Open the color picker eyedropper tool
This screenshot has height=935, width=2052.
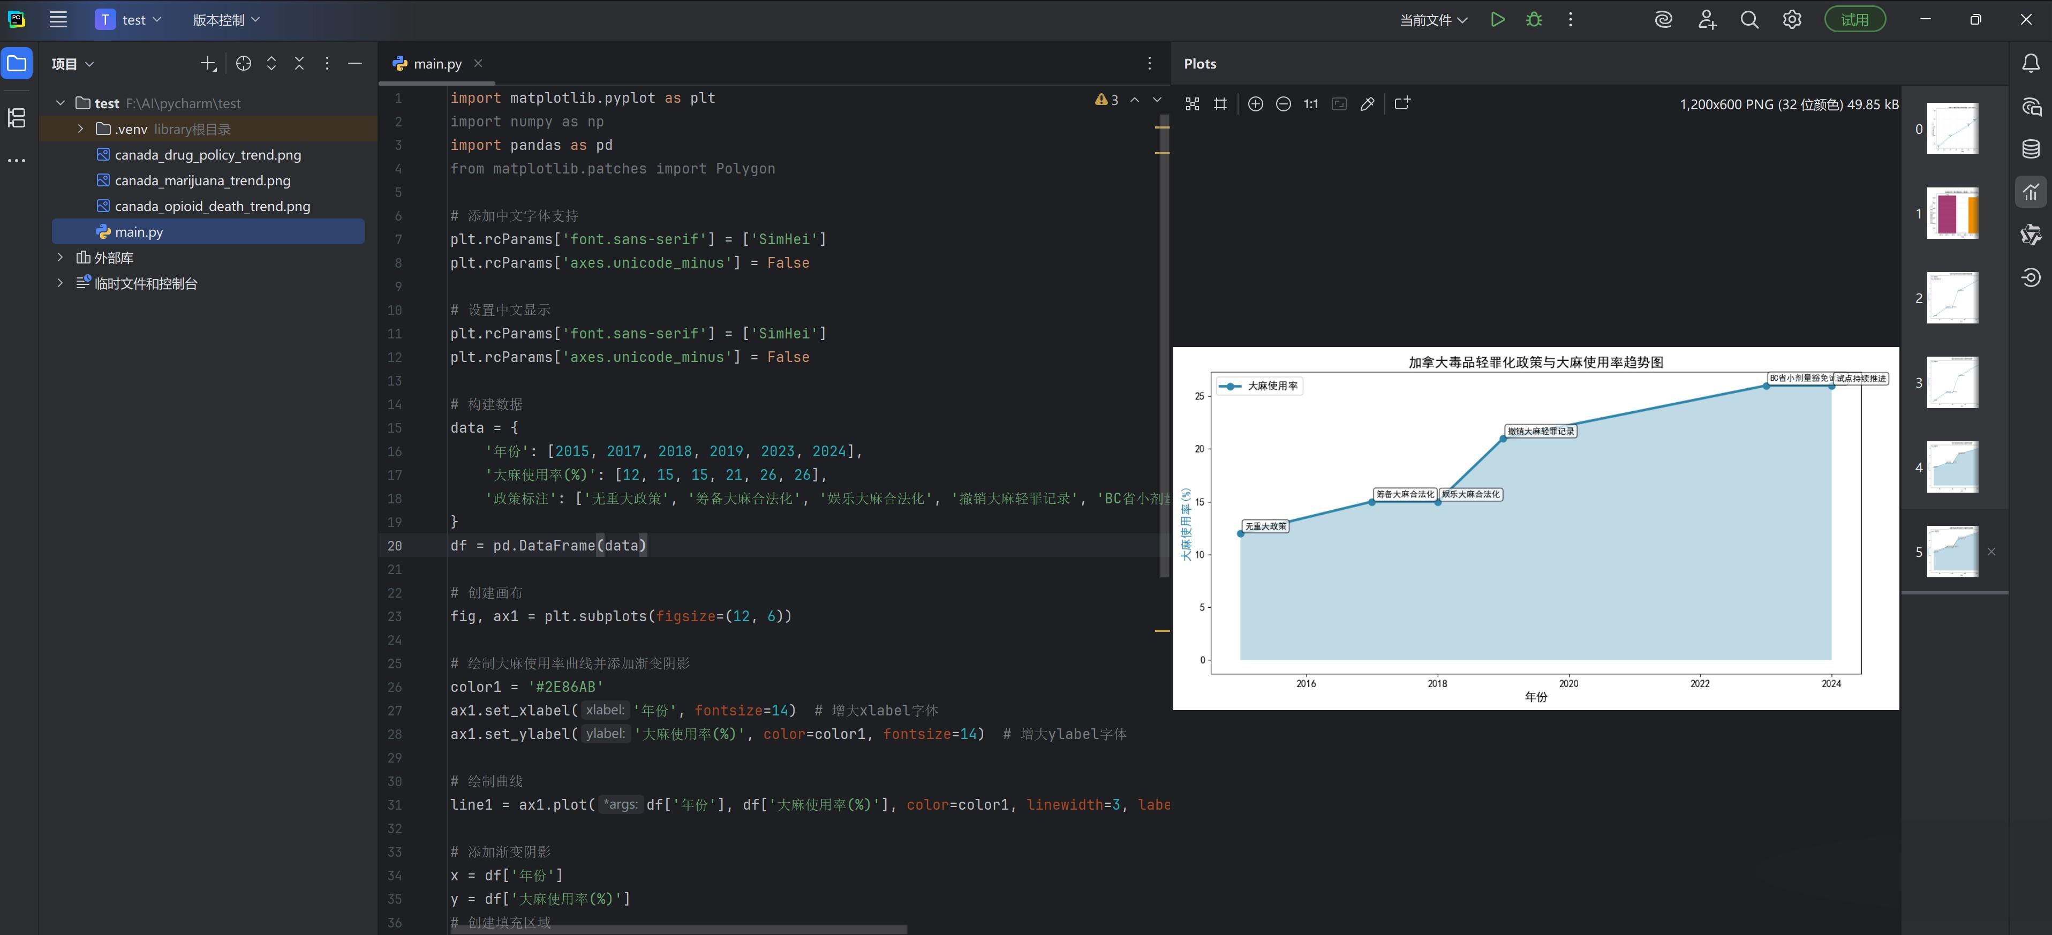1367,104
